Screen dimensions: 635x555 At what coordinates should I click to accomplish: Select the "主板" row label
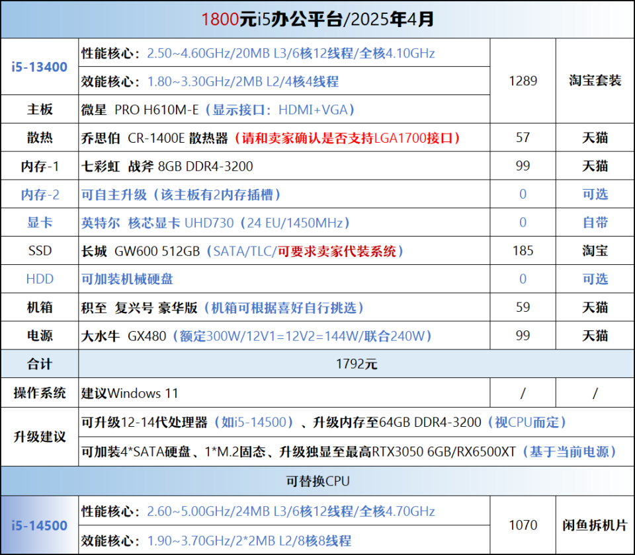click(39, 109)
